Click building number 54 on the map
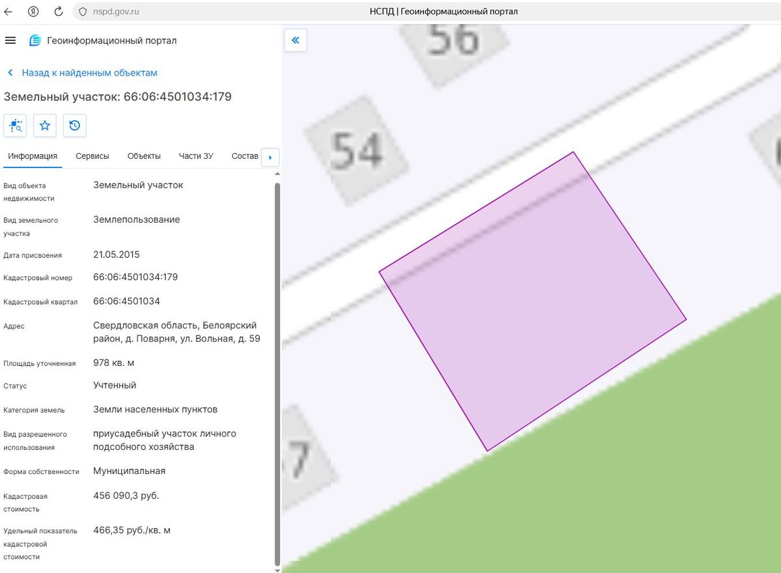 pyautogui.click(x=357, y=149)
